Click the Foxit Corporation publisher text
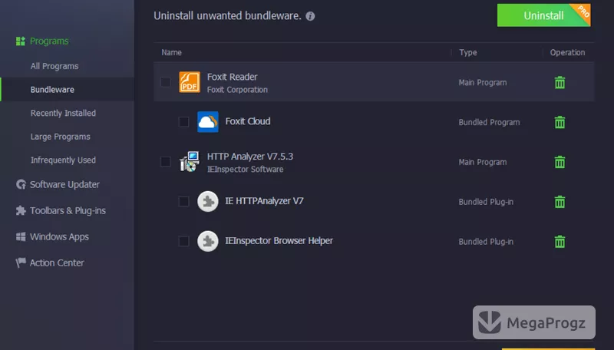 tap(237, 90)
